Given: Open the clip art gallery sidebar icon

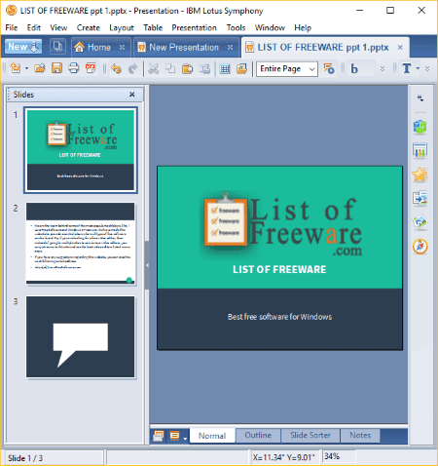Looking at the screenshot, I should click(420, 222).
